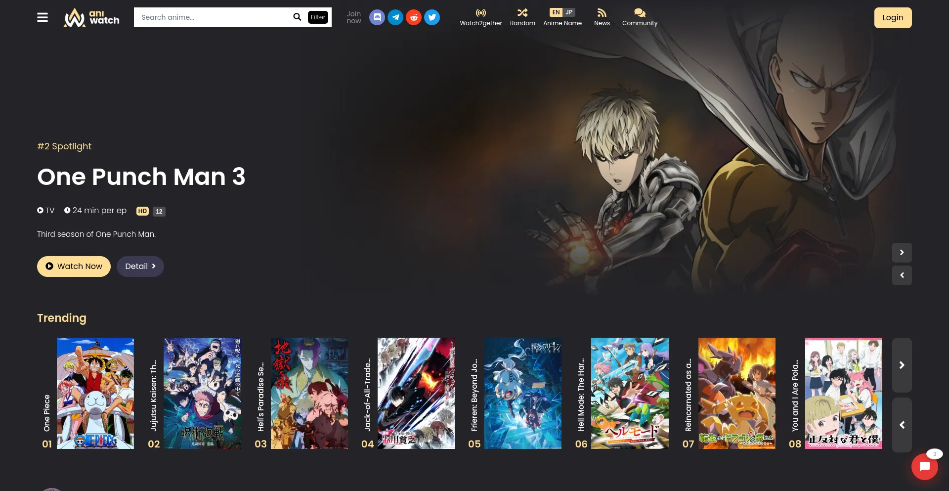Screen dimensions: 949x491
Task: Click the One Punch Man 3 title
Action: (141, 177)
